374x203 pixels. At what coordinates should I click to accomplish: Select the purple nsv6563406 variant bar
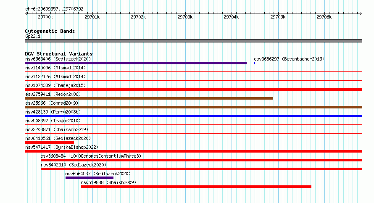tap(136, 63)
